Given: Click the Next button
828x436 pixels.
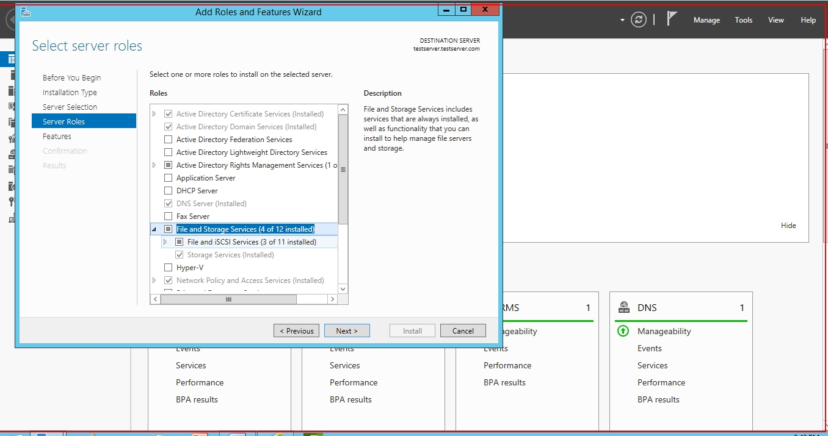Looking at the screenshot, I should pyautogui.click(x=347, y=331).
